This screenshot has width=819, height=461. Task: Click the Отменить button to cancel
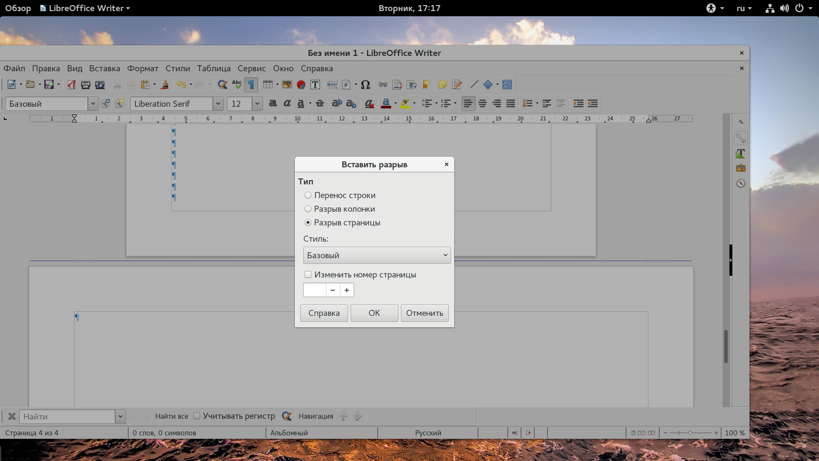pos(425,312)
